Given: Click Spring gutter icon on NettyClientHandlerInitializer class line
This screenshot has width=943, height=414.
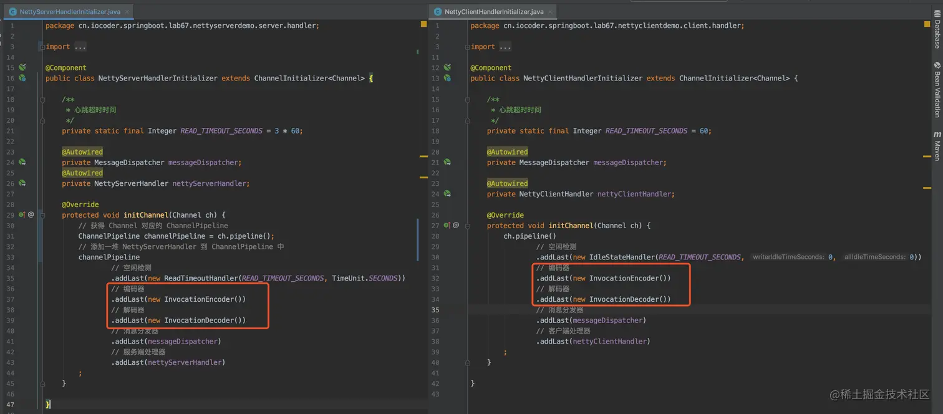Looking at the screenshot, I should pyautogui.click(x=447, y=78).
